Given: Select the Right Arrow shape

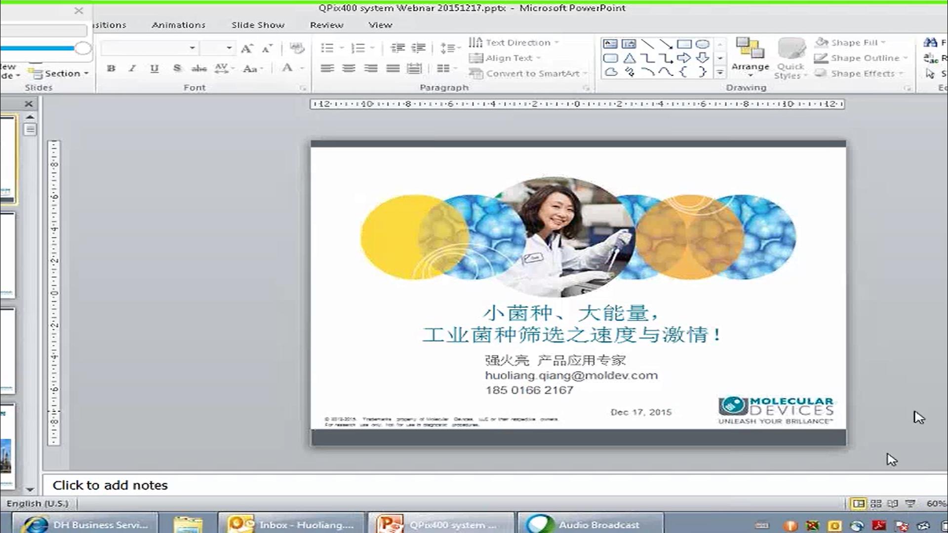Looking at the screenshot, I should click(x=684, y=58).
